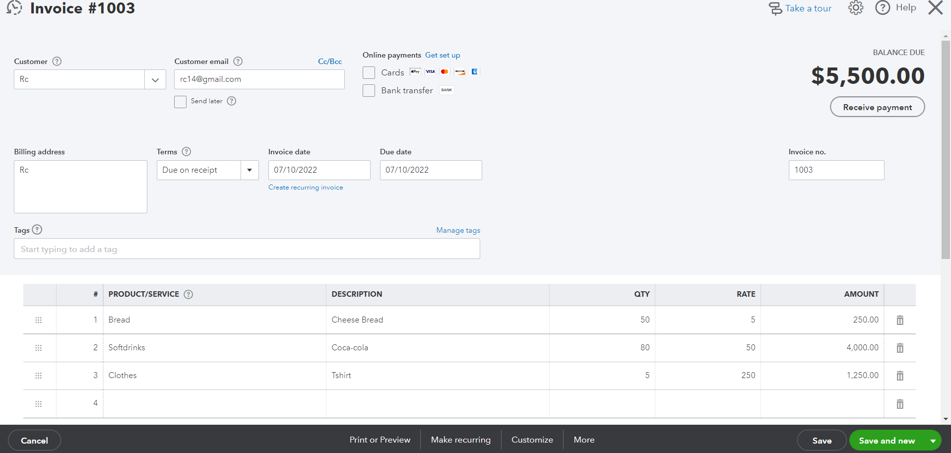Expand the Save and new dropdown arrow
The width and height of the screenshot is (951, 453).
pos(933,441)
